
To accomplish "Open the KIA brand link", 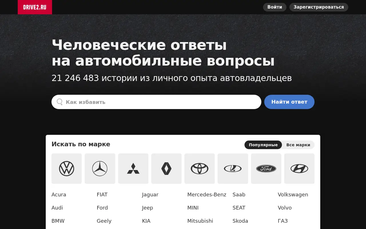I will [x=146, y=221].
